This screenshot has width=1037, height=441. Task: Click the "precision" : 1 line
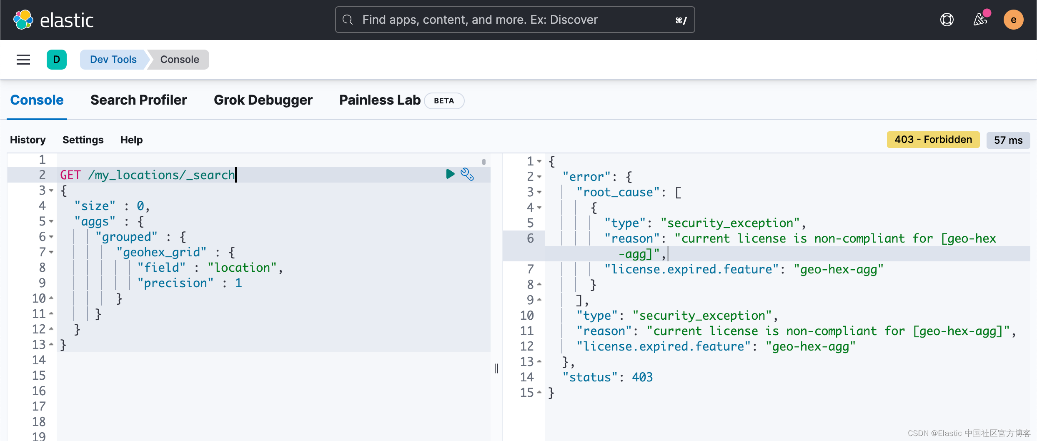tap(190, 283)
